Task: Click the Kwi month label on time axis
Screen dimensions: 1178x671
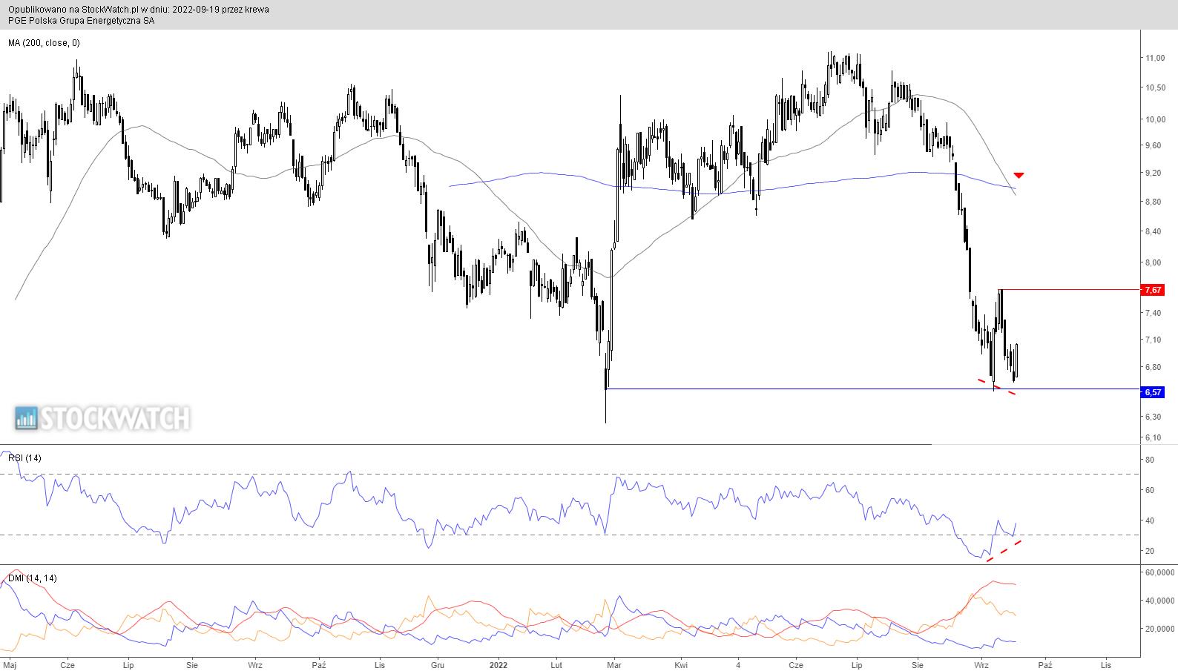Action: 681,665
